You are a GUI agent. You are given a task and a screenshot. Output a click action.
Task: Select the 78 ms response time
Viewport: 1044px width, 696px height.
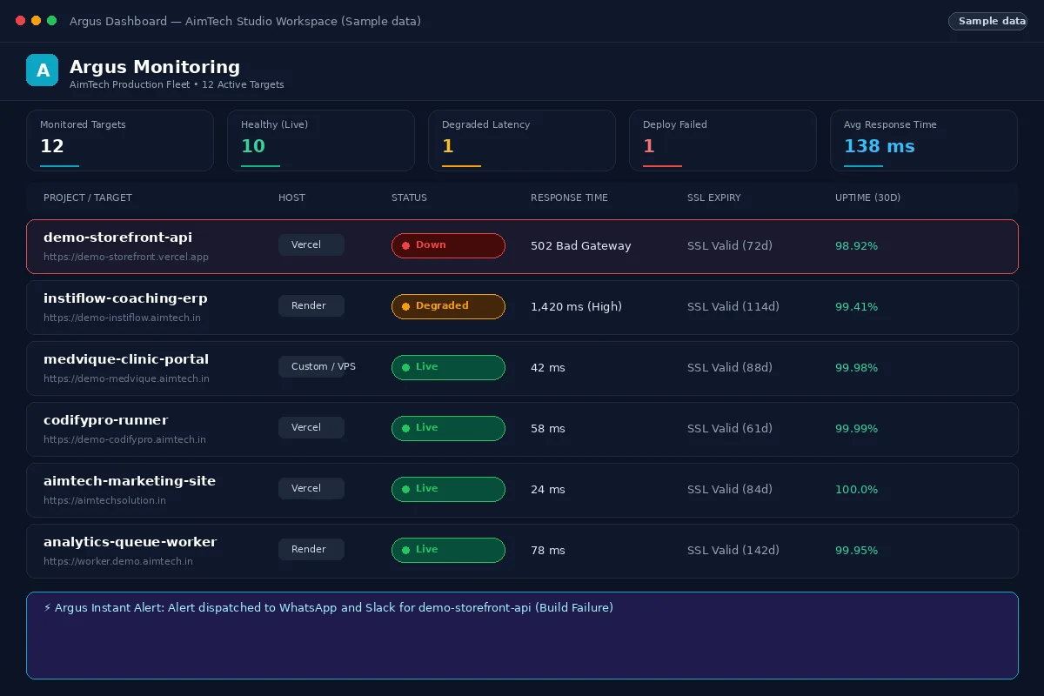click(x=548, y=550)
